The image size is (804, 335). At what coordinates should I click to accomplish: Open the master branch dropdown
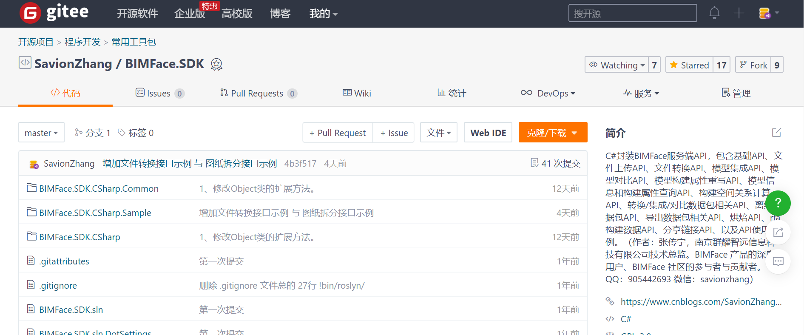point(41,133)
